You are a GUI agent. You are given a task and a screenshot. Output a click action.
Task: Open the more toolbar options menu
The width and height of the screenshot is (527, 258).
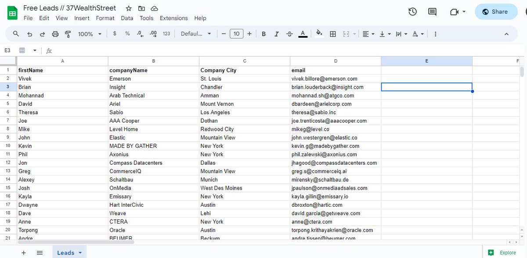[435, 34]
